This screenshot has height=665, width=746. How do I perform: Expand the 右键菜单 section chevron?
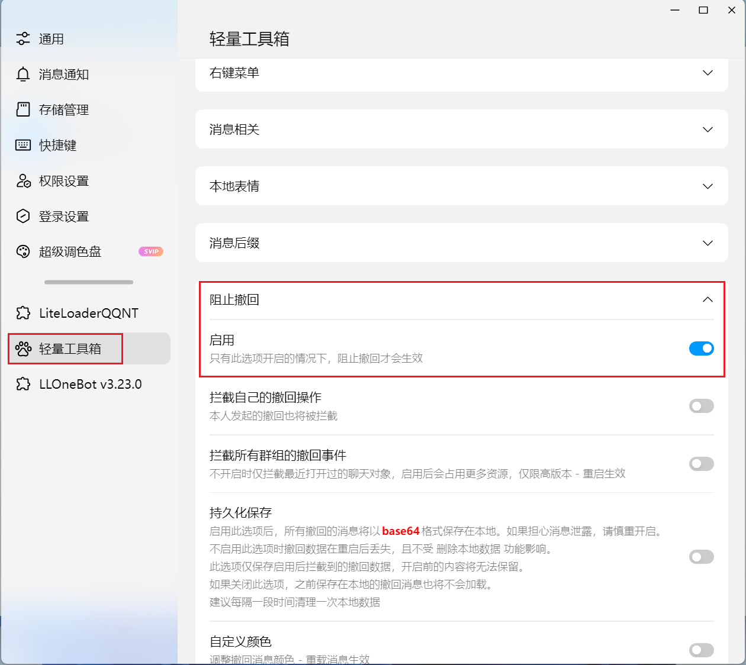pos(708,73)
